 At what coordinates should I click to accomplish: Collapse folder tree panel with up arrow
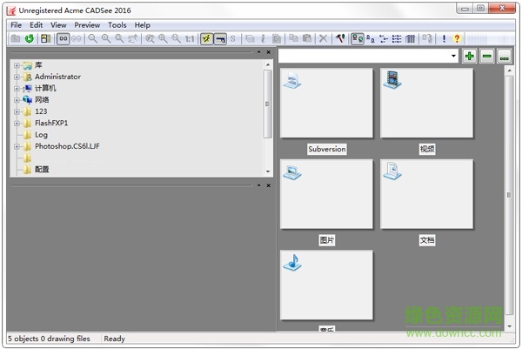[258, 52]
